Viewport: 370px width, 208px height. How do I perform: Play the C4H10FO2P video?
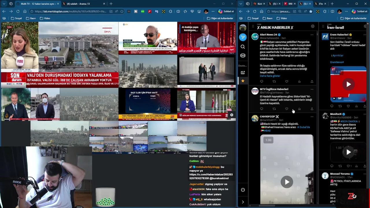[287, 182]
